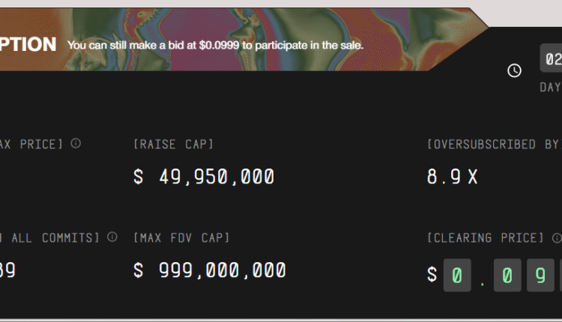This screenshot has height=322, width=562.
Task: Click the bid at $0.0999 banner message
Action: [215, 45]
